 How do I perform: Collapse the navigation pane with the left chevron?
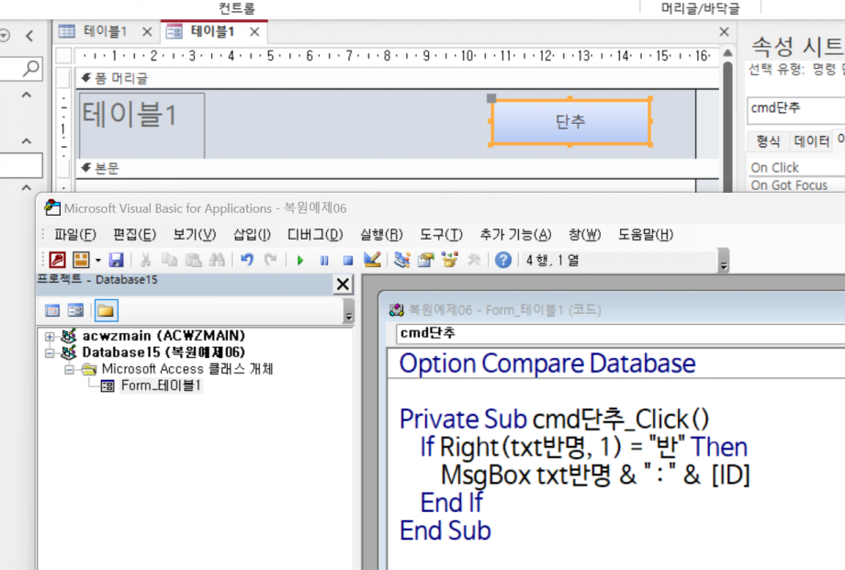coord(29,36)
